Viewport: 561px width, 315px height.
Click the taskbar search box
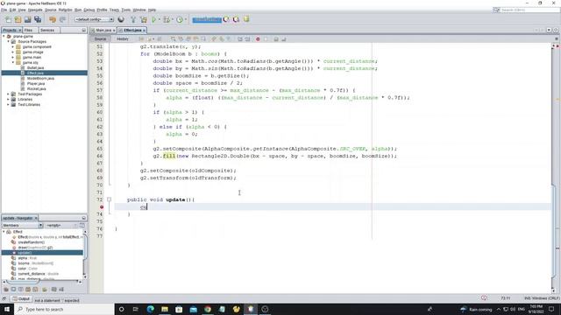click(x=64, y=309)
